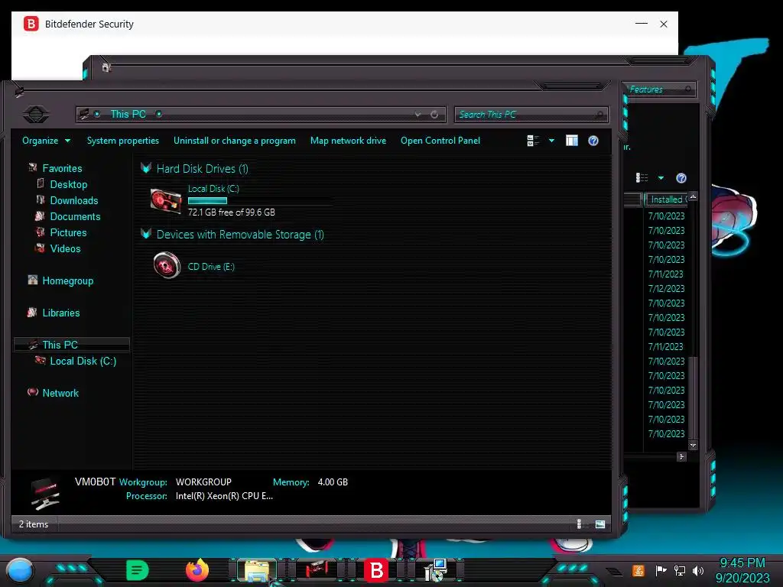
Task: Select the This PC breadcrumb in address bar
Action: pos(128,115)
